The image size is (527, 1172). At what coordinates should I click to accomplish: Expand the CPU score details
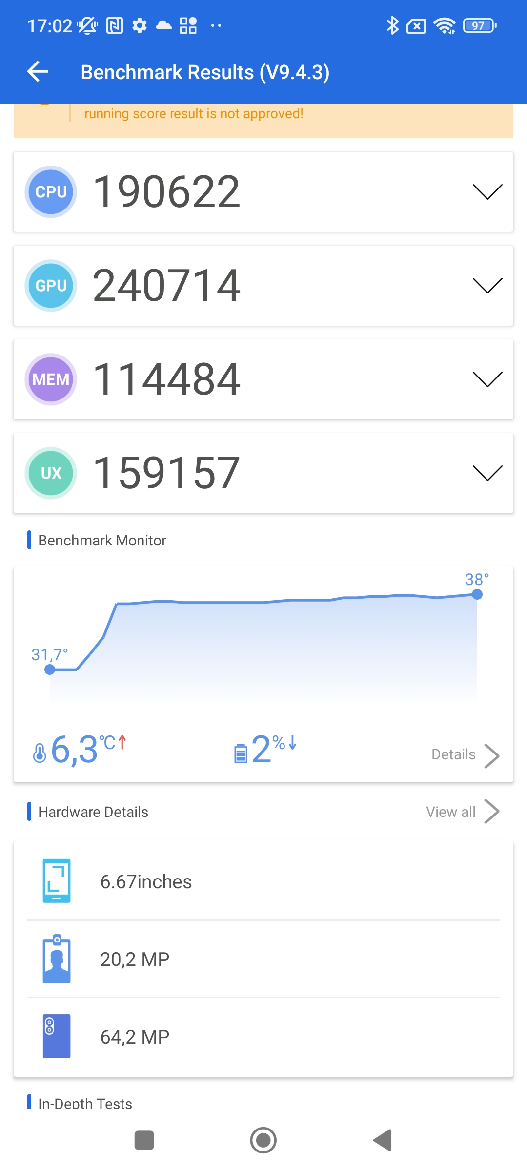(487, 192)
